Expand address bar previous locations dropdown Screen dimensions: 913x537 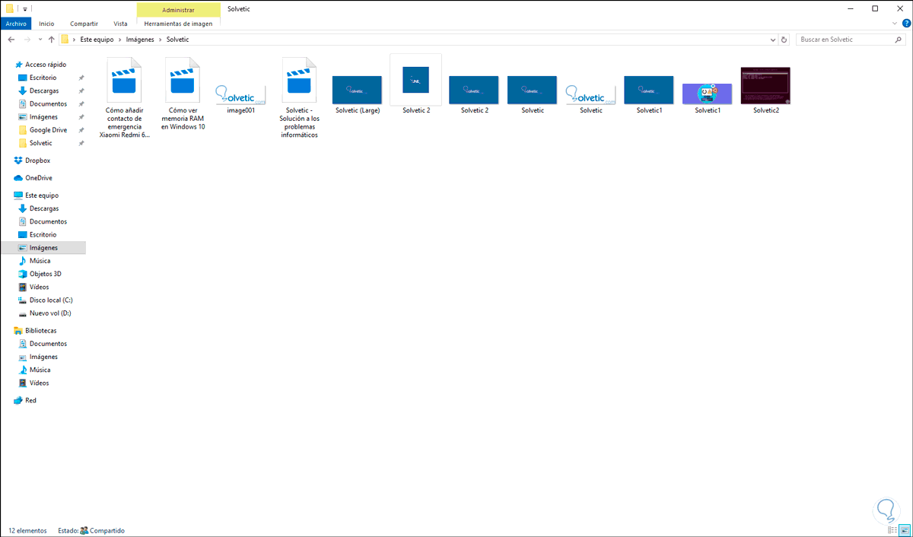click(772, 39)
